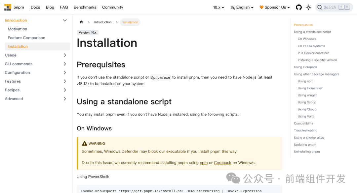The width and height of the screenshot is (357, 193).
Task: Click the Version: 10.x badge
Action: 88,32
